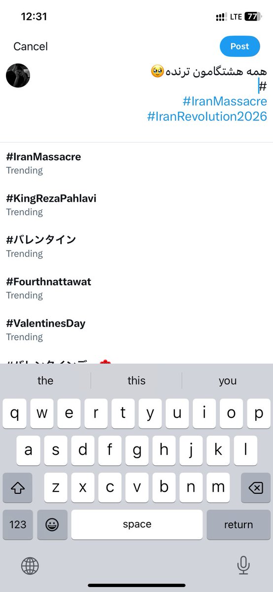Tap the cellular signal bars icon

coord(221,17)
